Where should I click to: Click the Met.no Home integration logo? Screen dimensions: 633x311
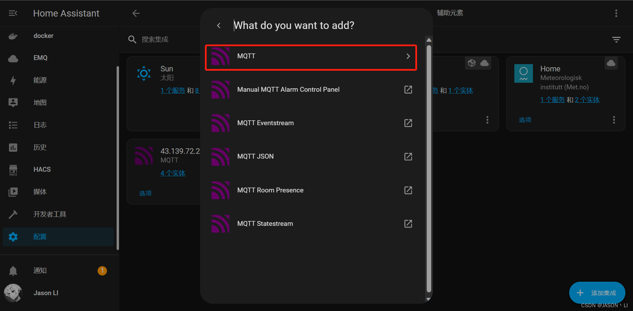coord(524,73)
